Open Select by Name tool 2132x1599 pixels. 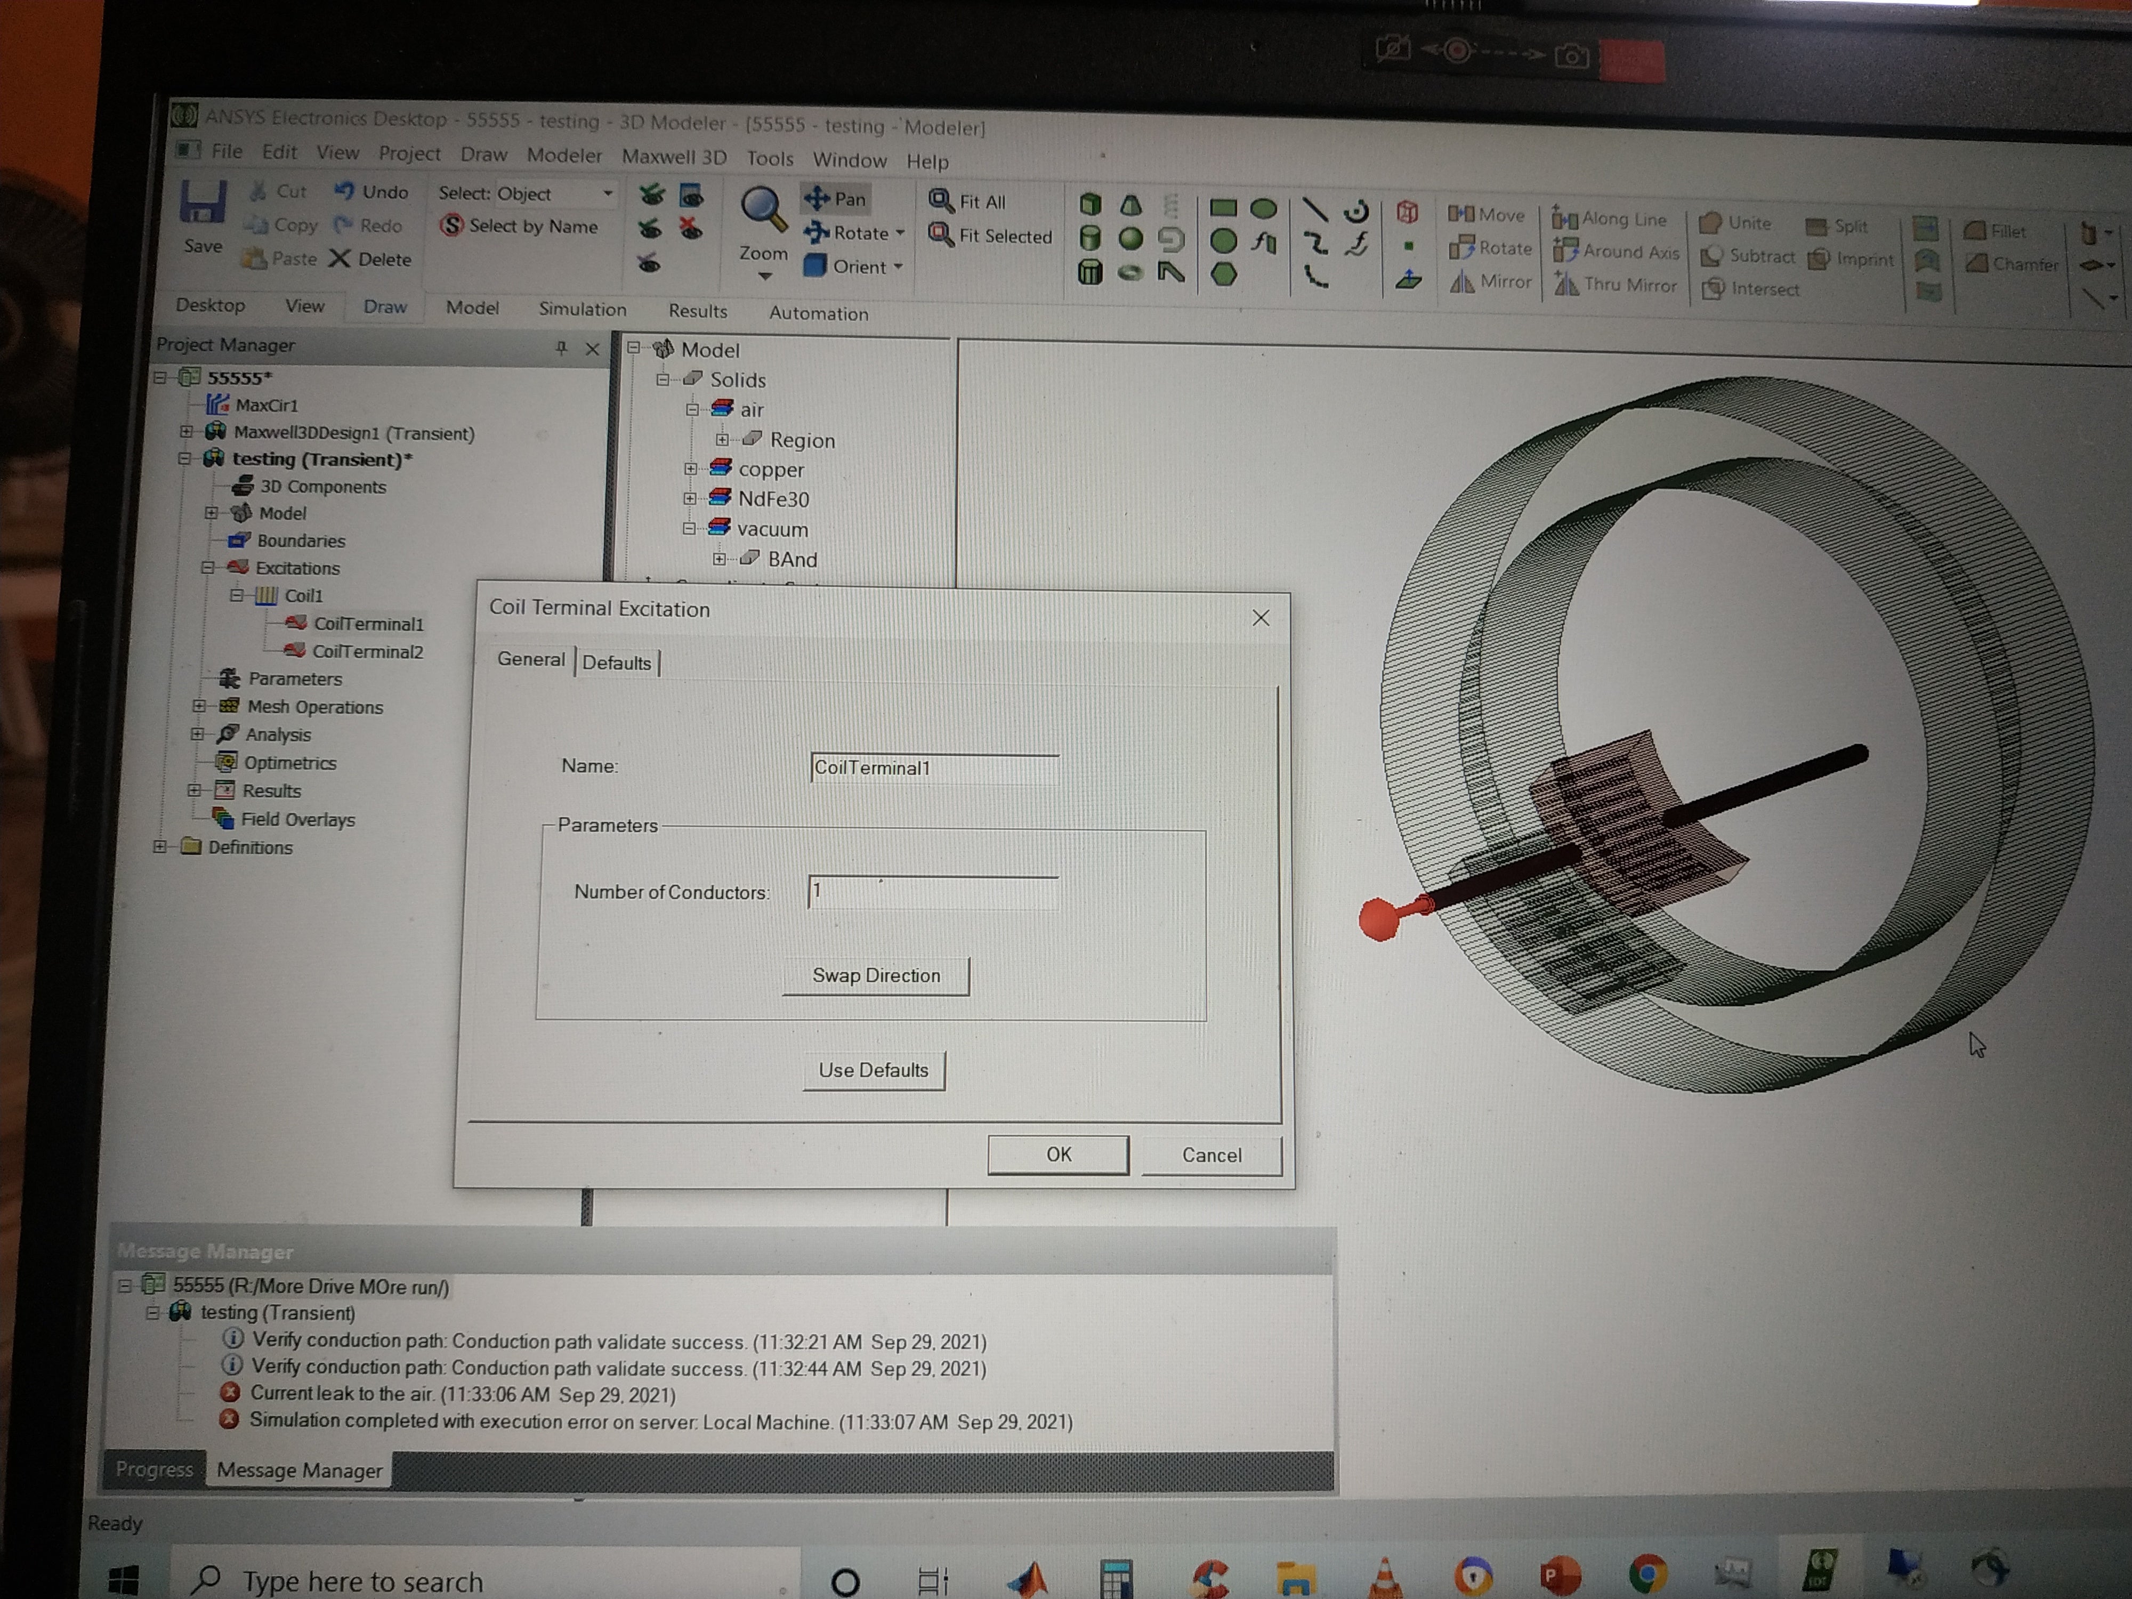519,225
